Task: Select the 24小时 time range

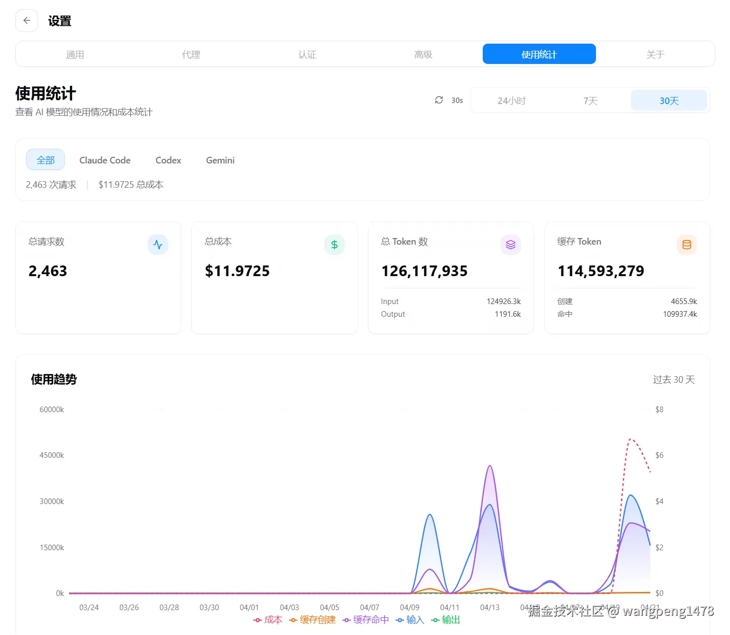Action: coord(511,101)
